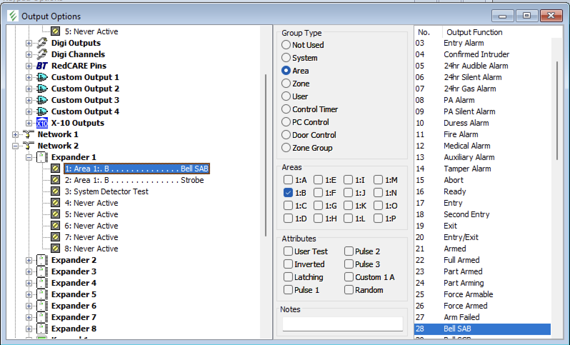Click the Custom Output 1 icon
Screen dimensions: 570x345
tap(42, 77)
